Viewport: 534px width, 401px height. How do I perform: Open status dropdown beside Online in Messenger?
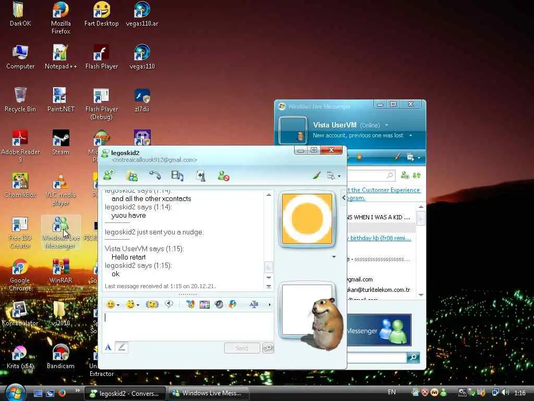click(x=386, y=125)
